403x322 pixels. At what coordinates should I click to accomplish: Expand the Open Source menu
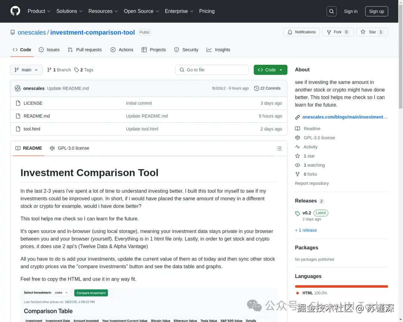coord(141,11)
